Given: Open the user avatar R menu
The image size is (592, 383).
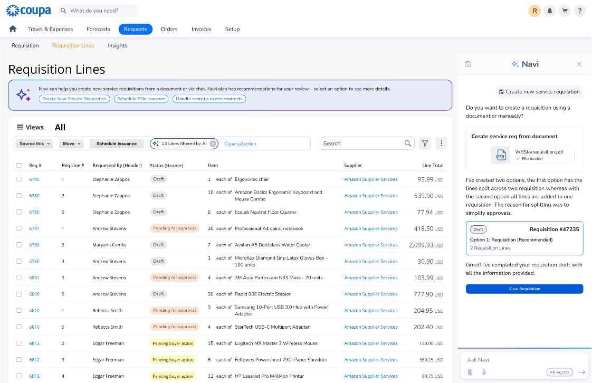Looking at the screenshot, I should pyautogui.click(x=534, y=11).
